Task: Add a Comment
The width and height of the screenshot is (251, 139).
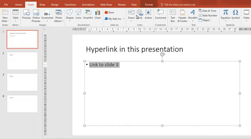Action: pos(160,14)
